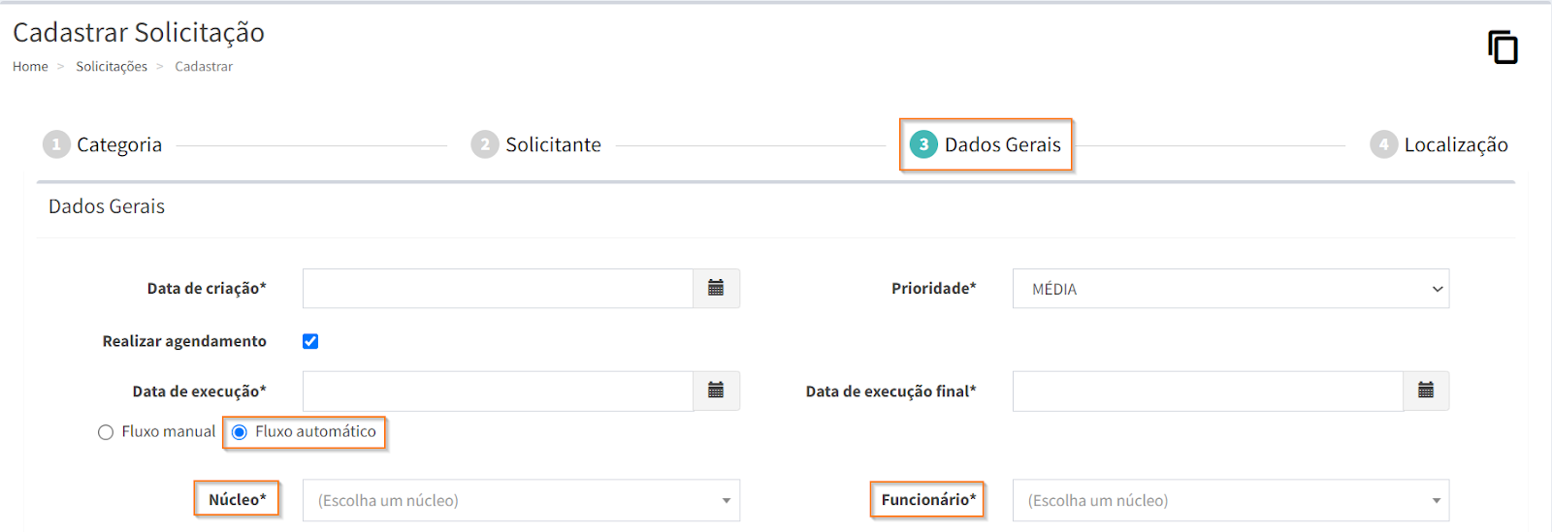Go to Home via breadcrumb

point(30,67)
